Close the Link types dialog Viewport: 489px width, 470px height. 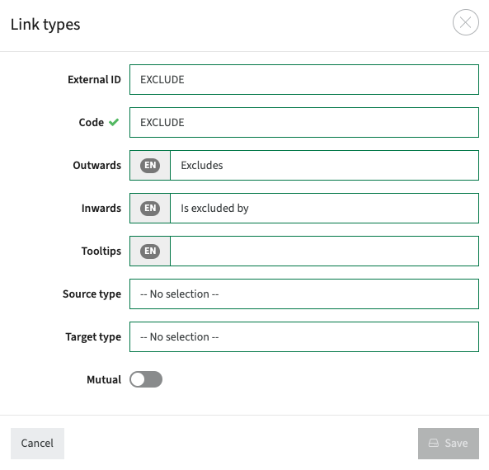tap(465, 22)
